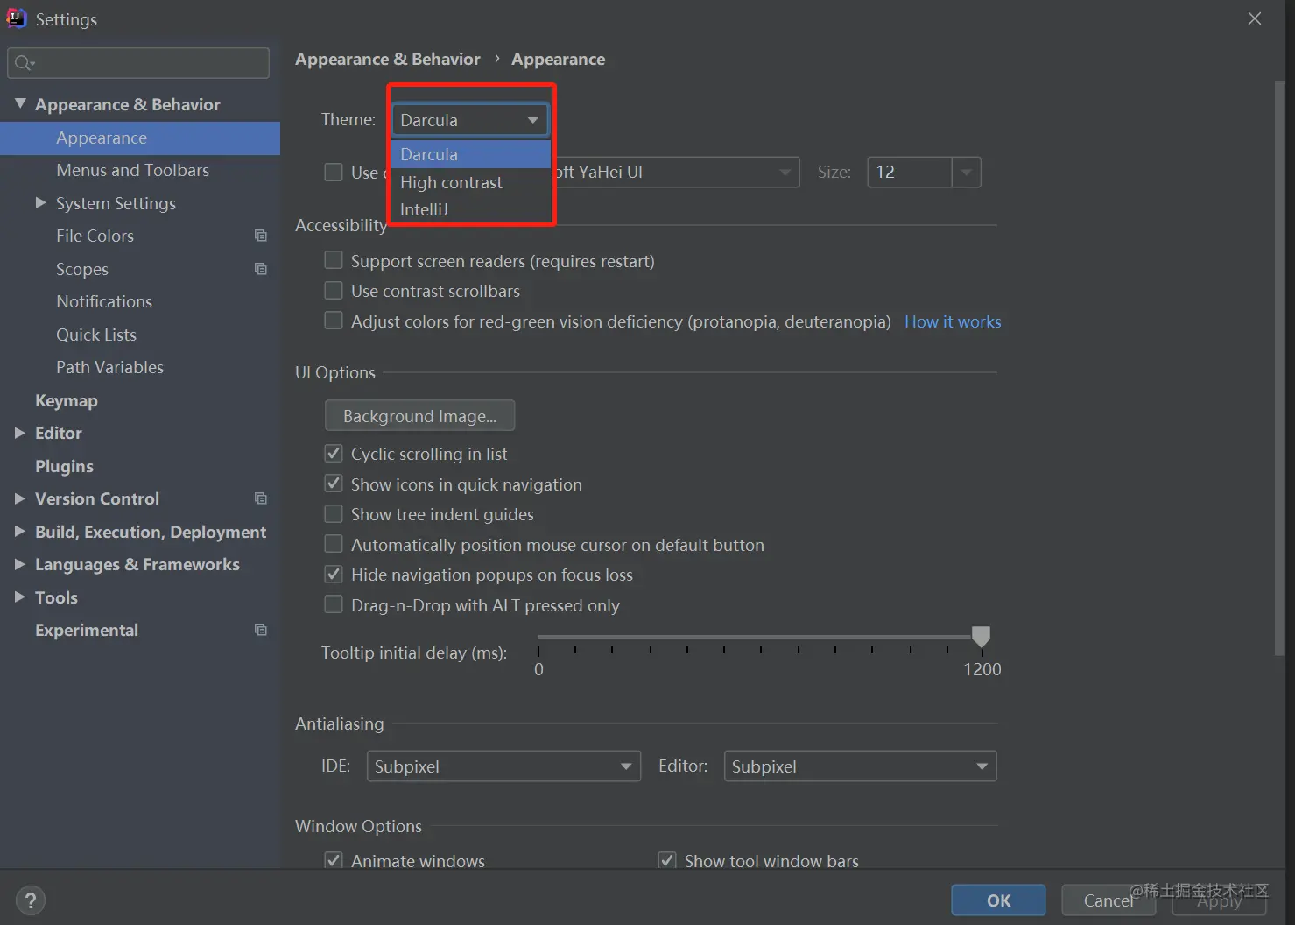Click the vertical scrollbar of settings panel

(1279, 368)
